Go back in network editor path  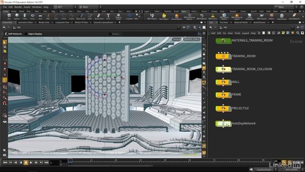(x=211, y=28)
